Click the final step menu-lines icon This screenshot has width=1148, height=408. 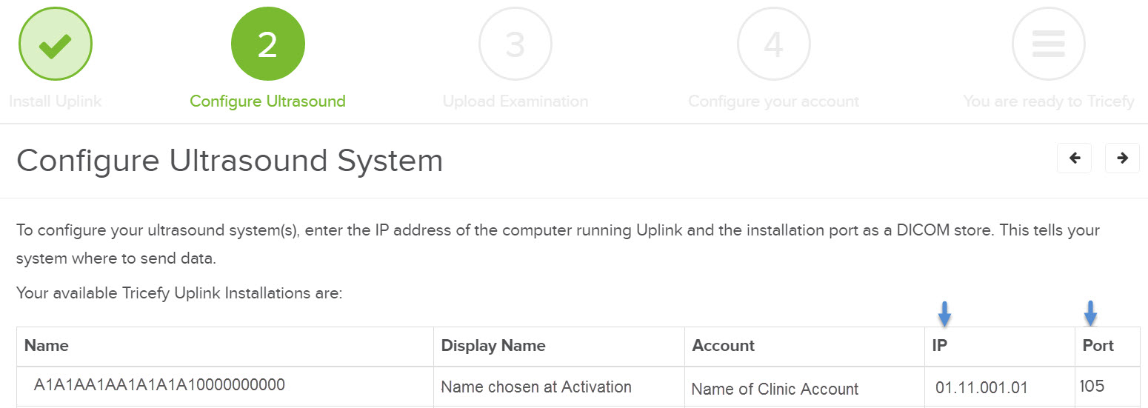pyautogui.click(x=1048, y=44)
